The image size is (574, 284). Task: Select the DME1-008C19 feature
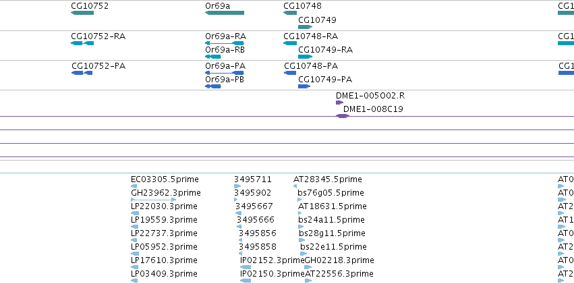point(343,116)
